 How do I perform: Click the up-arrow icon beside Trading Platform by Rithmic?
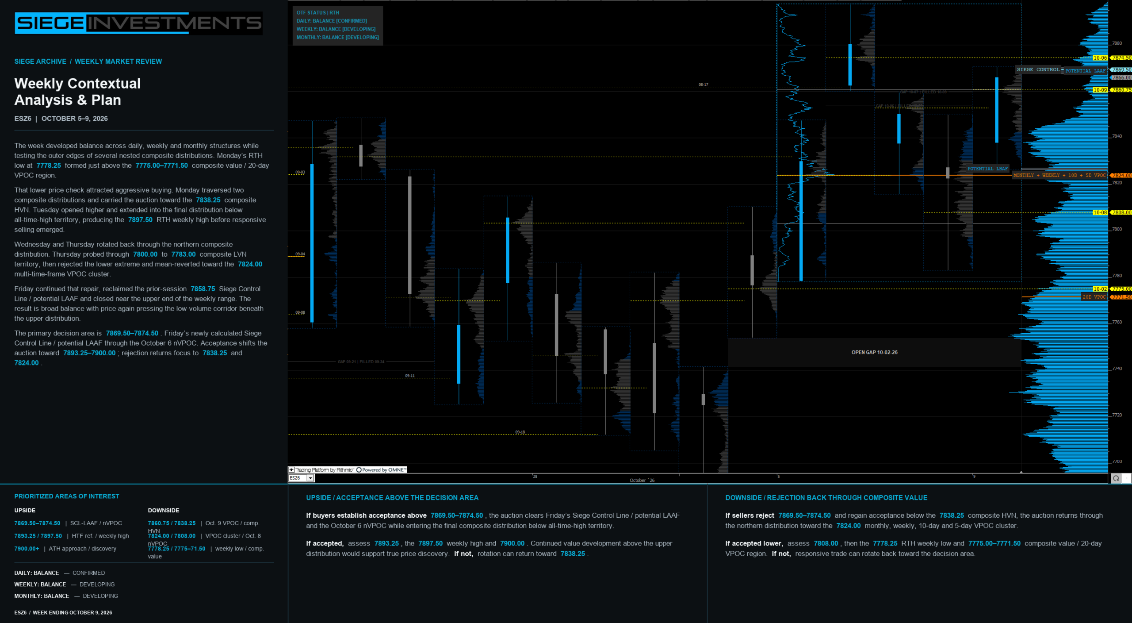[x=291, y=470]
